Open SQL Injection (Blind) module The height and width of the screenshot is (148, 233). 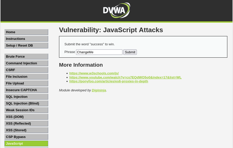pos(26,103)
